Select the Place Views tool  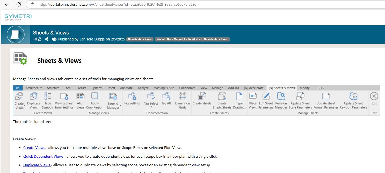[253, 96]
